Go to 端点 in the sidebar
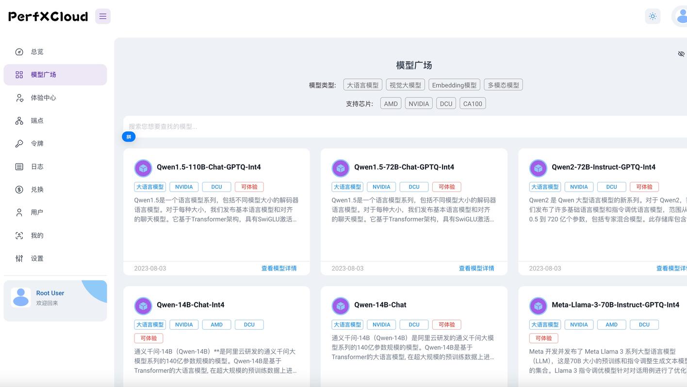Screen dimensions: 687x387 [55, 121]
